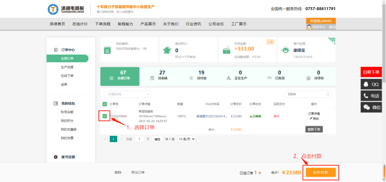Select 返单 in sidebar
Image resolution: width=386 pixels, height=182 pixels.
pyautogui.click(x=64, y=84)
